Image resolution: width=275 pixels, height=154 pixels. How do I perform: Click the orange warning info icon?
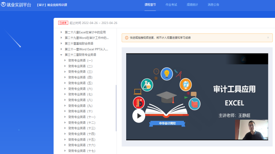pos(127,37)
